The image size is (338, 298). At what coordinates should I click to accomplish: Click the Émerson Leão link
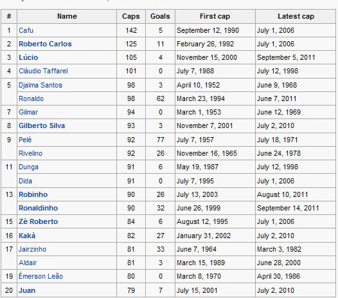click(40, 276)
